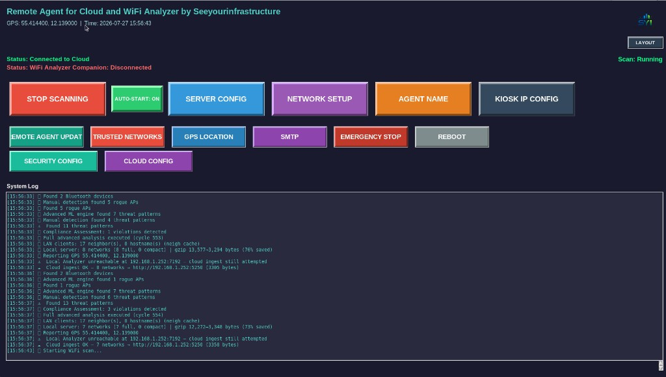
Task: Open the GPS LOCATION settings
Action: (x=209, y=136)
